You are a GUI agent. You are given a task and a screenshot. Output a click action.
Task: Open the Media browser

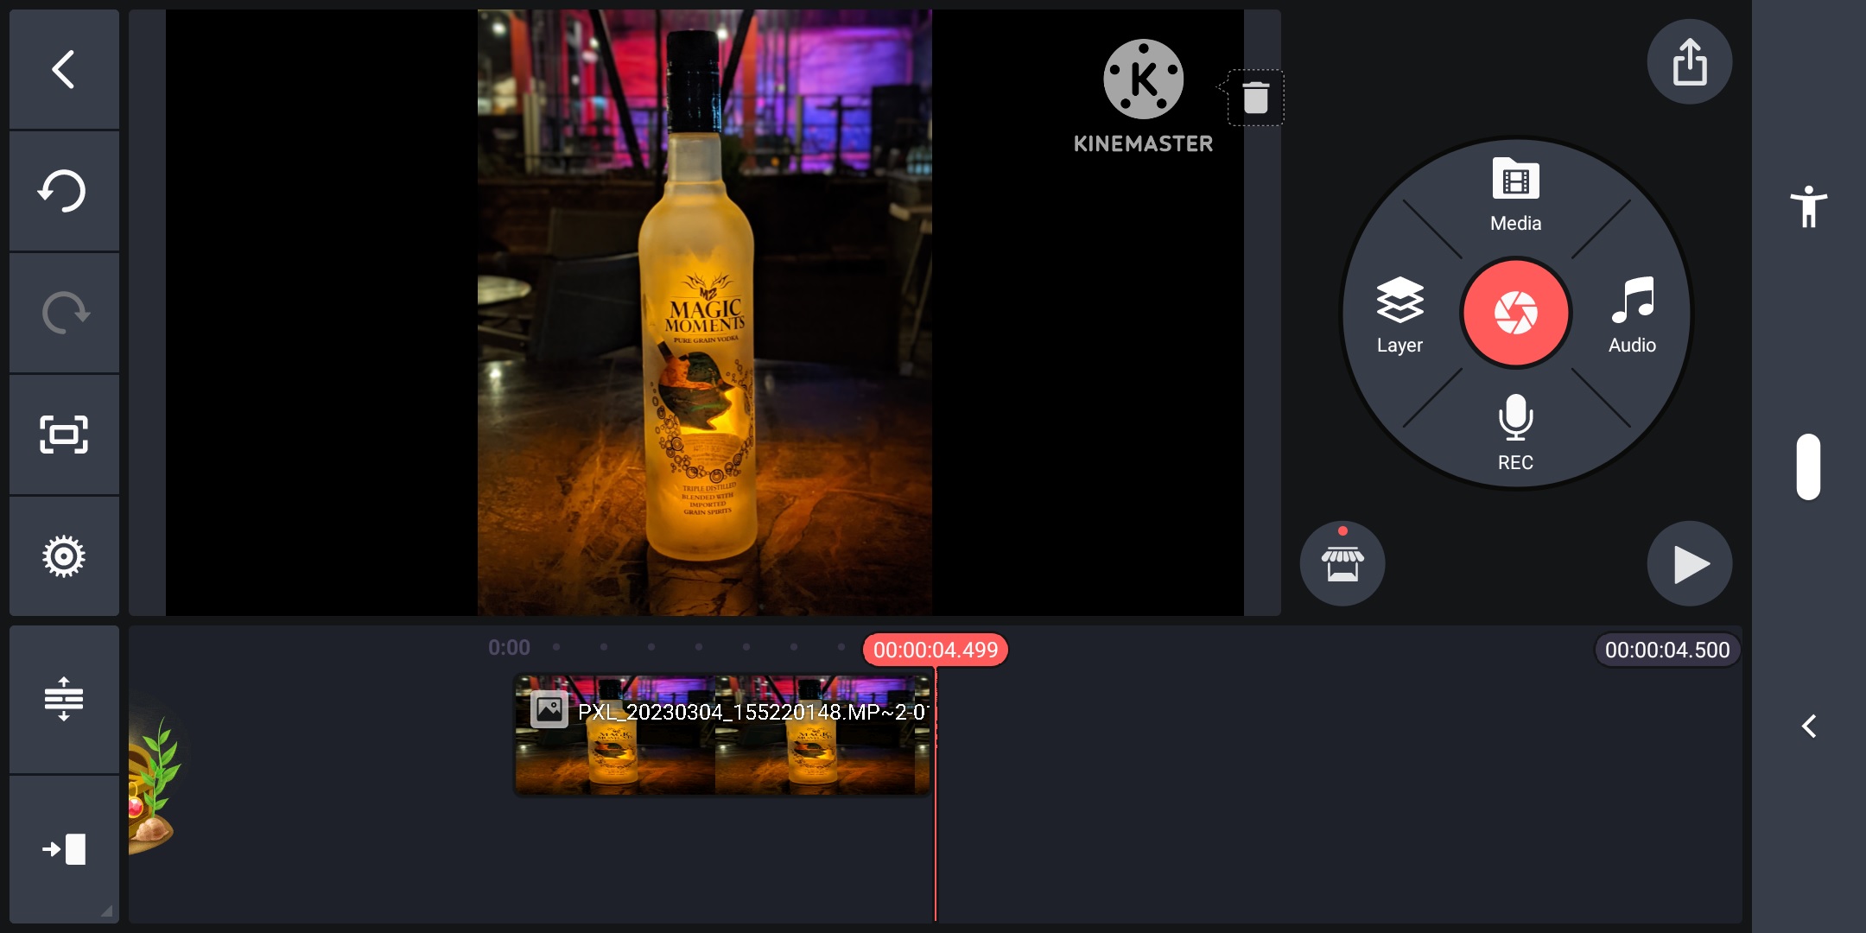coord(1515,195)
